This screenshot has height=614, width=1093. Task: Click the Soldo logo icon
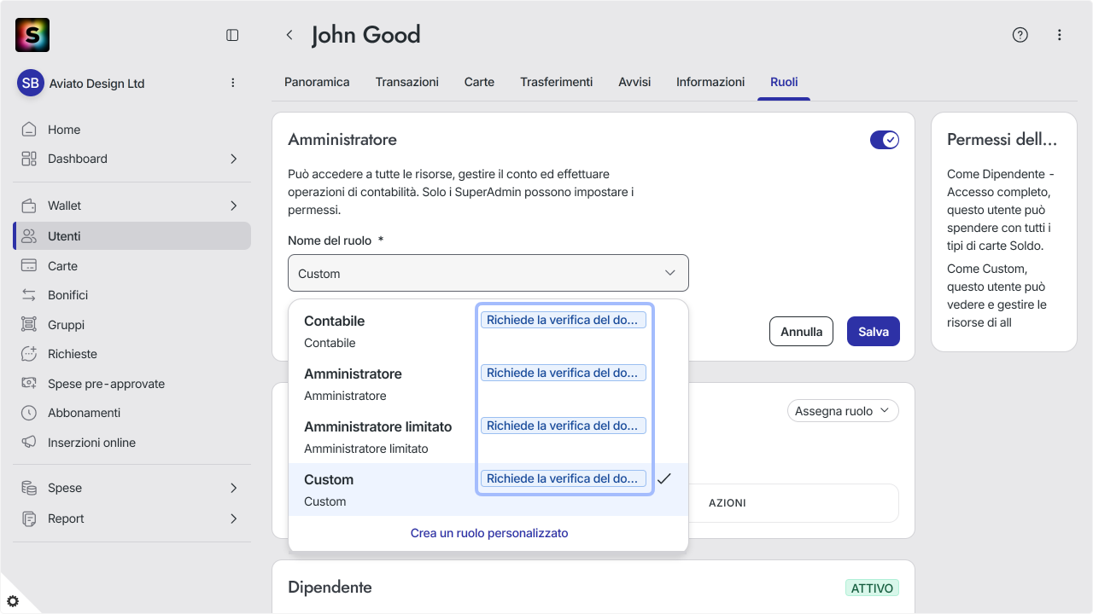32,35
